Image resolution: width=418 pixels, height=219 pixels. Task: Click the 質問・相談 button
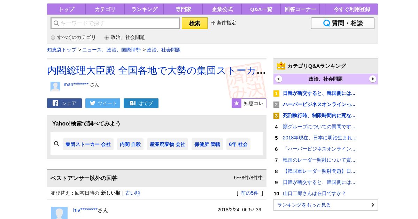click(x=343, y=23)
